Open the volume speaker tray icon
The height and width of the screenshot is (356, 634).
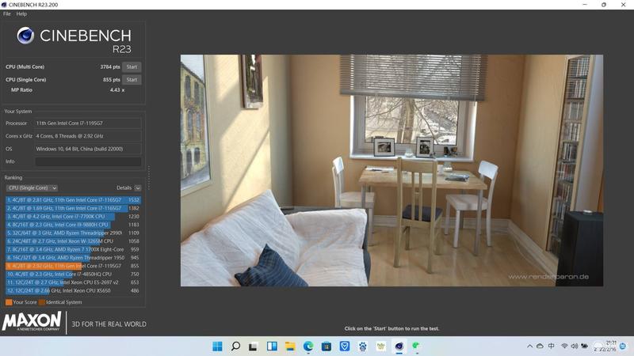(574, 347)
